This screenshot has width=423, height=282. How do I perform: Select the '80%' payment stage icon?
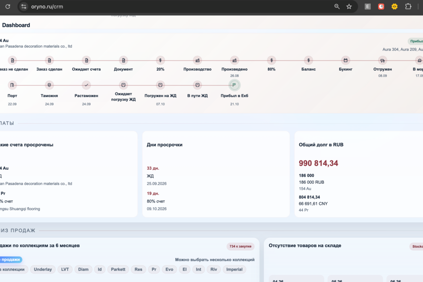(x=271, y=61)
